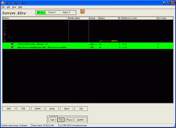Collapse the upper tree node box
The height and width of the screenshot is (128, 176).
[x=4, y=34]
